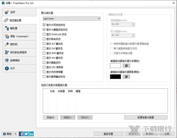The image size is (177, 138).
Task: Click the 取消(C) button
Action: click(150, 134)
